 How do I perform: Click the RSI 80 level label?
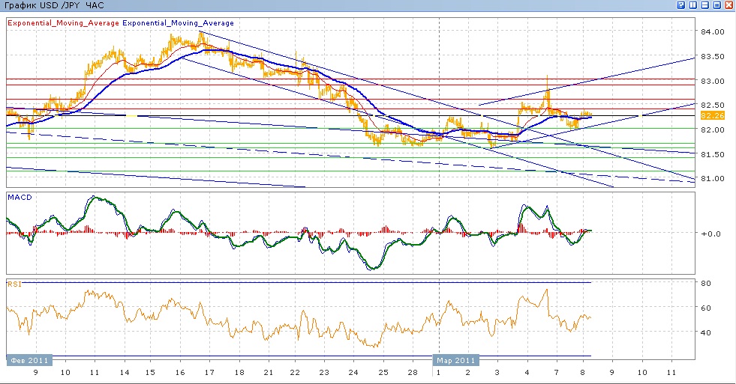[706, 283]
